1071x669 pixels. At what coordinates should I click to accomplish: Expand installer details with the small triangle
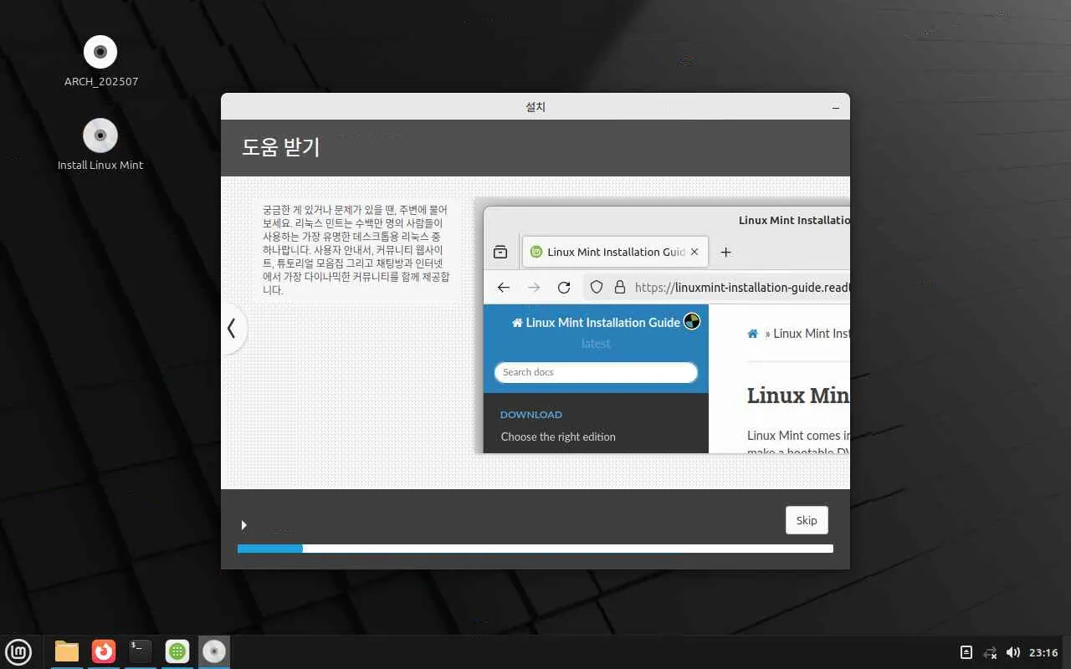point(243,525)
